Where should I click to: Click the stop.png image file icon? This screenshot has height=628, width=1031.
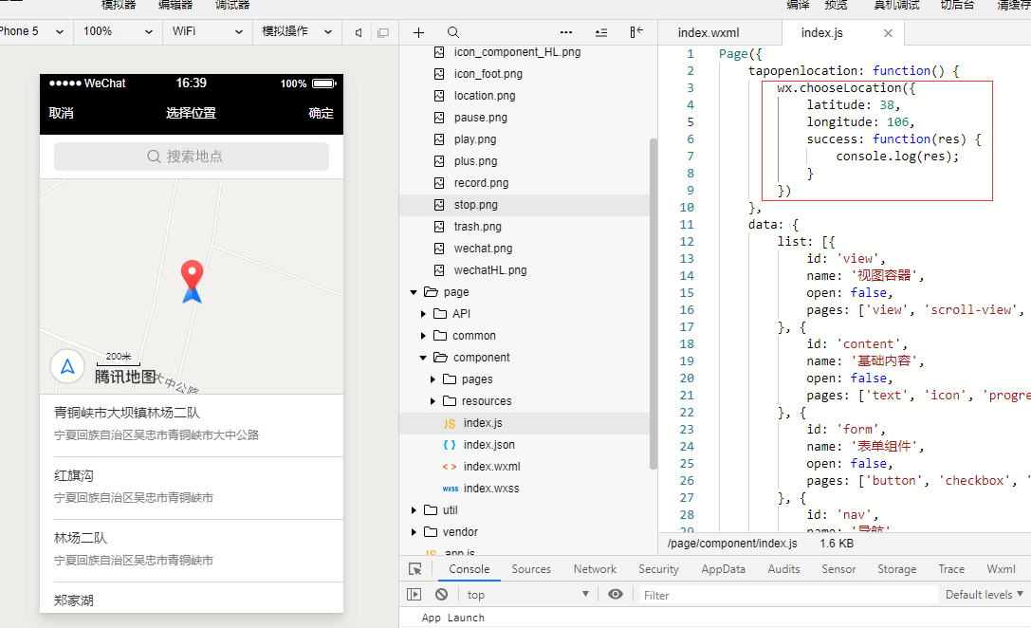(439, 205)
